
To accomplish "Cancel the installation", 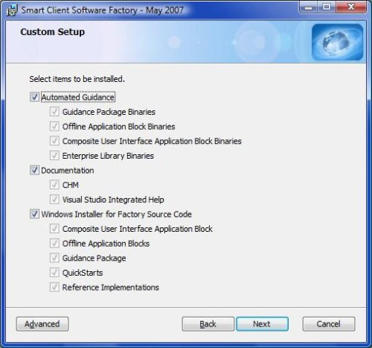I will [329, 324].
